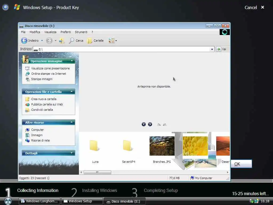Image resolution: width=273 pixels, height=205 pixels.
Task: Open the Start orb button
Action: pos(8,201)
